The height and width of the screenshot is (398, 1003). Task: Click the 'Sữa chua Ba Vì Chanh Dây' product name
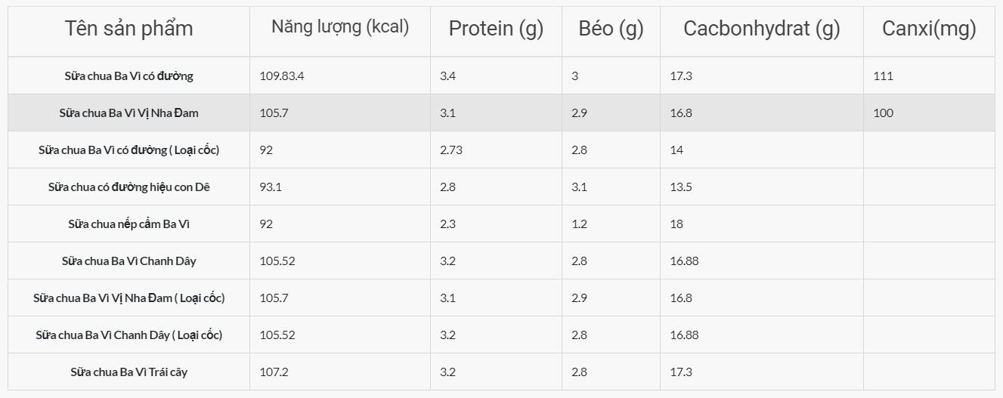click(128, 261)
